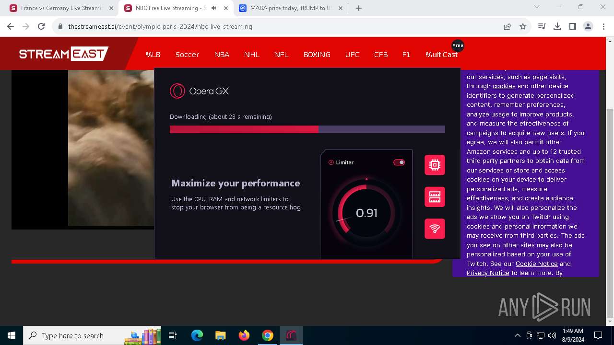
Task: Reload the current page
Action: tap(41, 26)
